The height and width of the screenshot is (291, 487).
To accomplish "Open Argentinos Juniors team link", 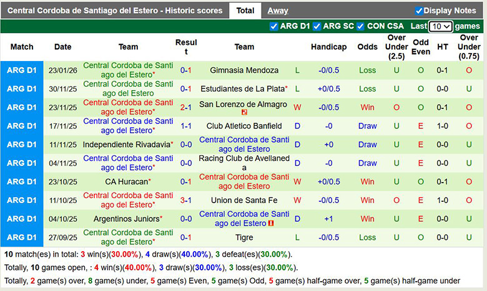I will coord(127,219).
